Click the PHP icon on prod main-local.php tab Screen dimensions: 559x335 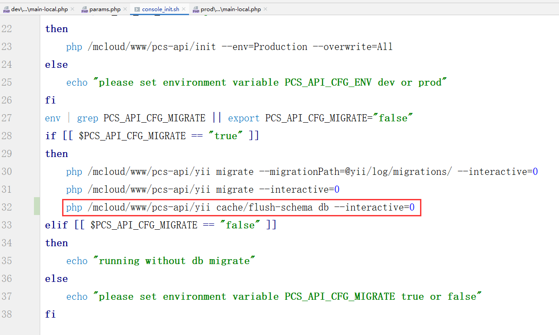tap(196, 9)
